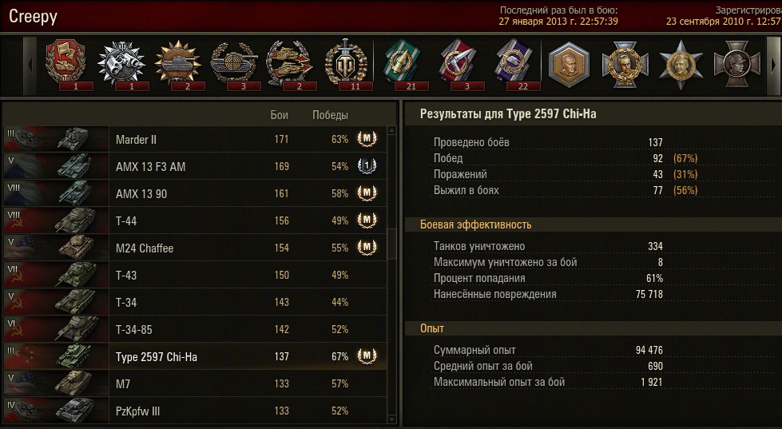The height and width of the screenshot is (429, 782).
Task: Click the class 1 mastery badge for AMX 13 F3 AM
Action: (x=367, y=166)
